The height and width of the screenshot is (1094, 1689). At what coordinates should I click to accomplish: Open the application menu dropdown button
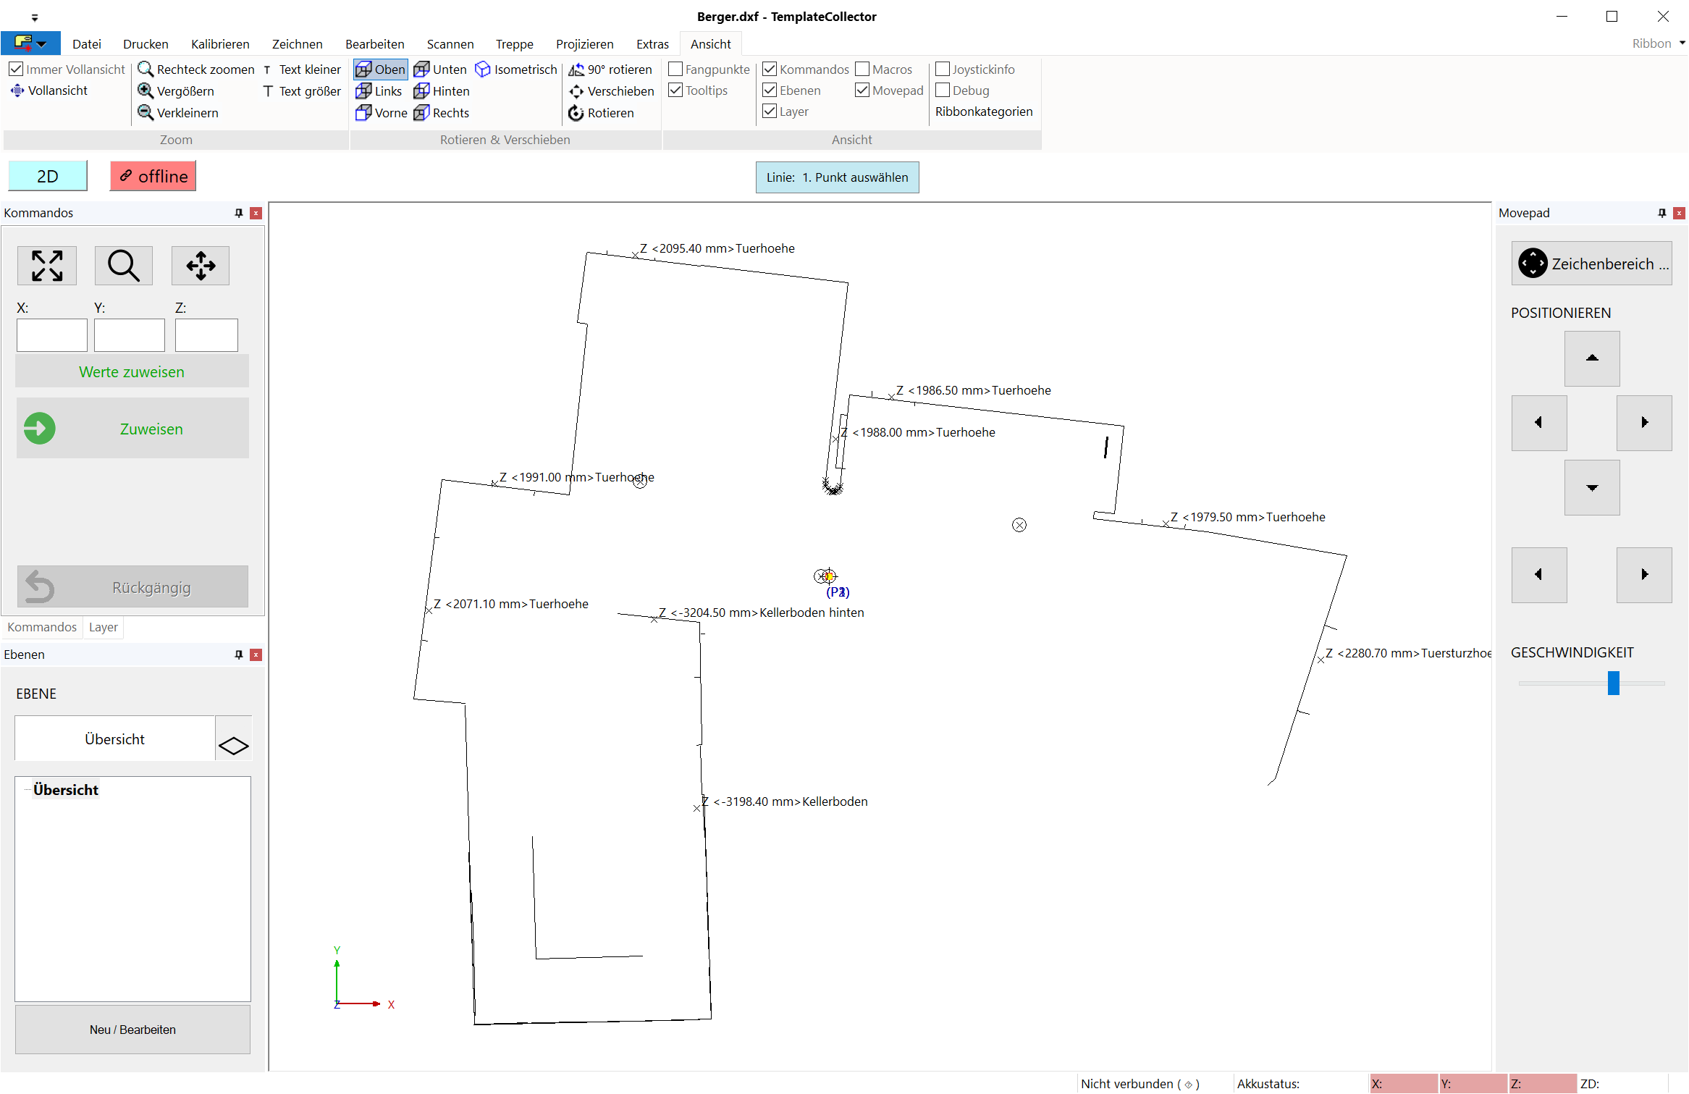pyautogui.click(x=30, y=43)
